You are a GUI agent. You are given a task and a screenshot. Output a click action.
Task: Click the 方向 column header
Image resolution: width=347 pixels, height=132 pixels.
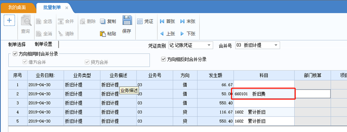click(185, 75)
